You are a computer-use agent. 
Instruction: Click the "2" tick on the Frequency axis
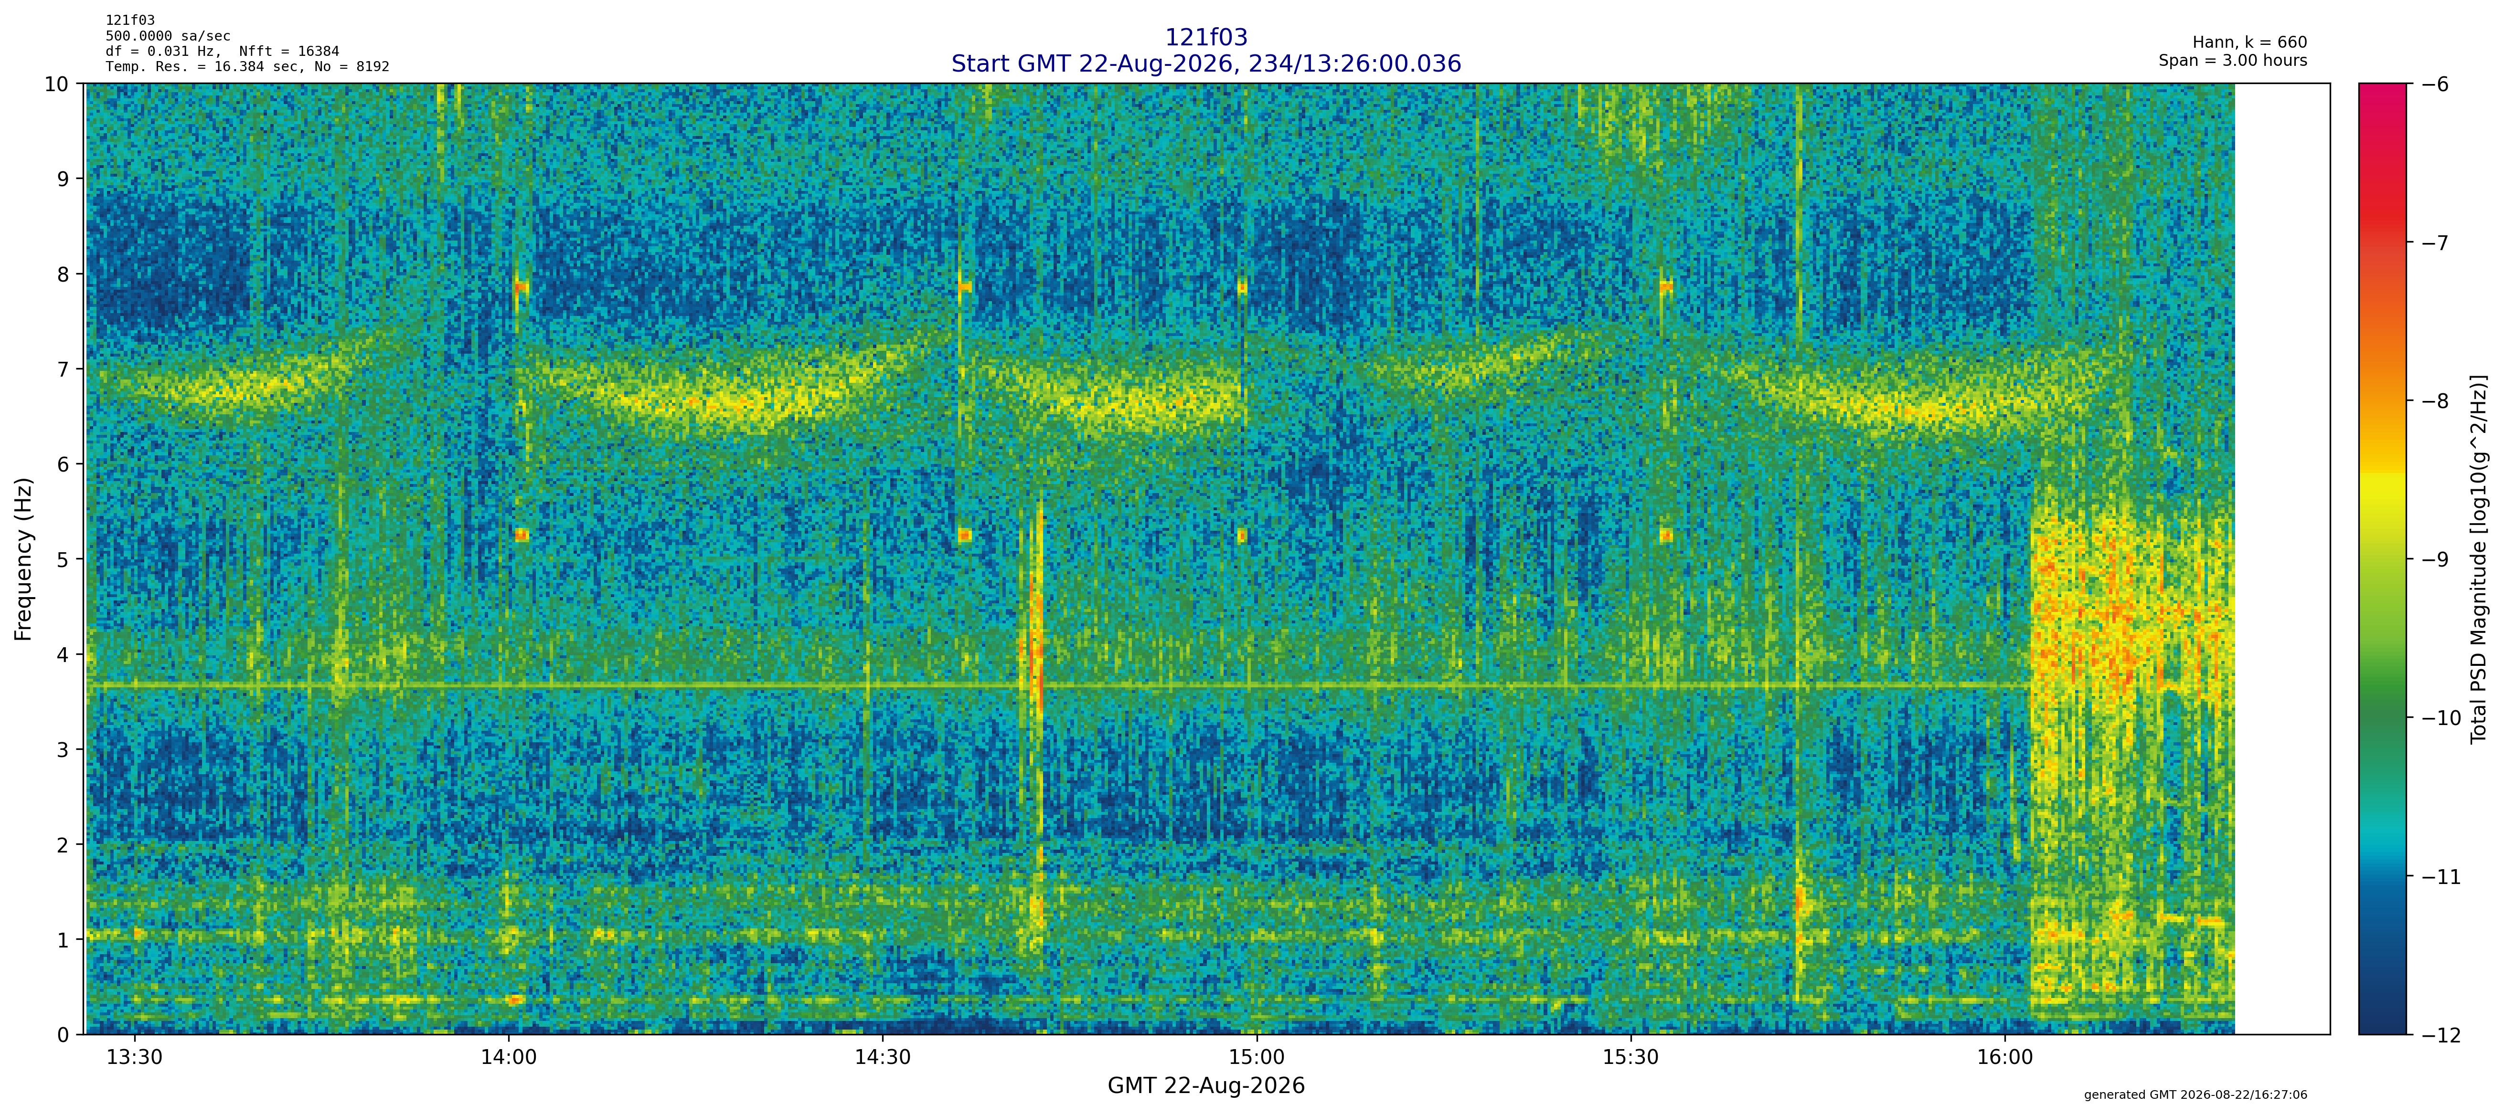(63, 845)
